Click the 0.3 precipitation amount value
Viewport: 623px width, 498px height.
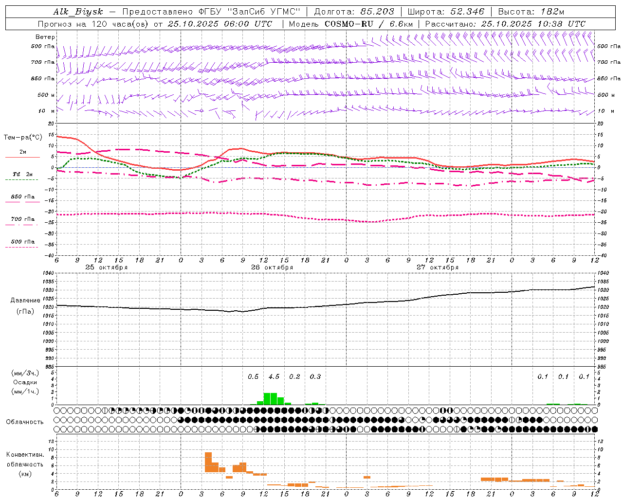(315, 376)
